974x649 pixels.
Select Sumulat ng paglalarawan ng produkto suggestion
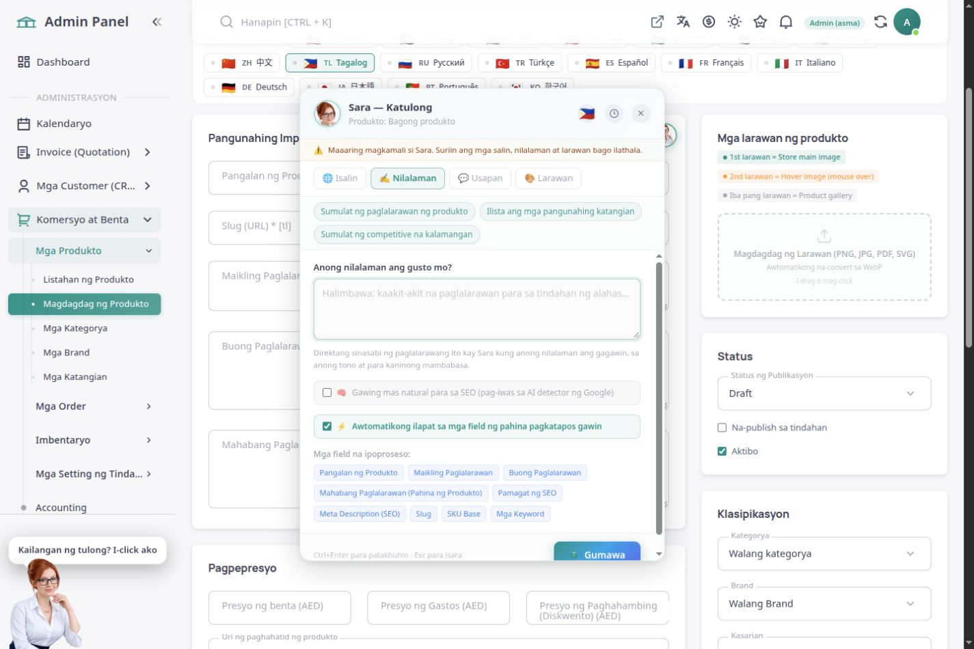click(394, 211)
